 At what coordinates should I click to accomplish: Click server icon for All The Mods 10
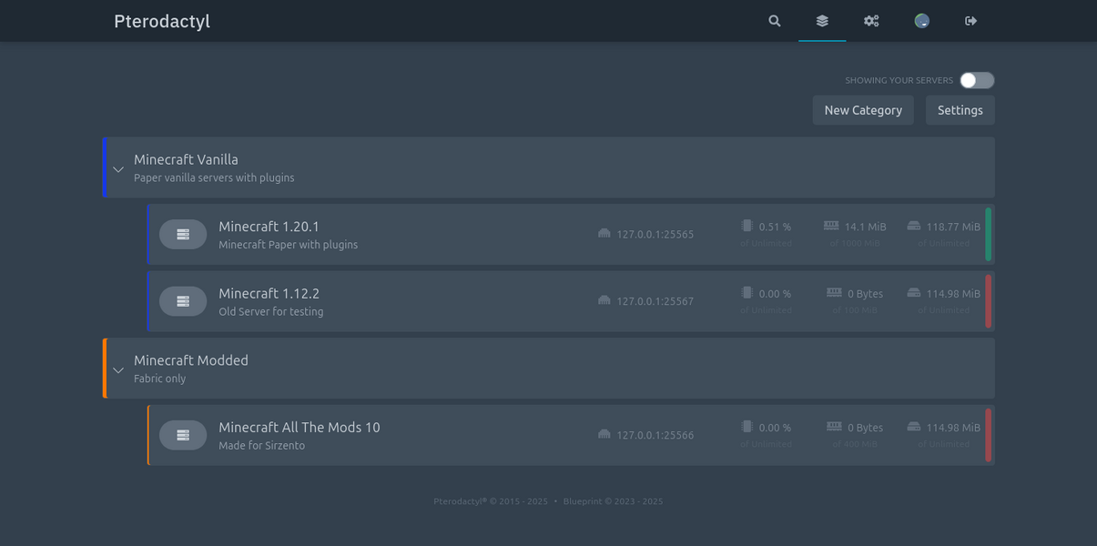click(x=183, y=435)
